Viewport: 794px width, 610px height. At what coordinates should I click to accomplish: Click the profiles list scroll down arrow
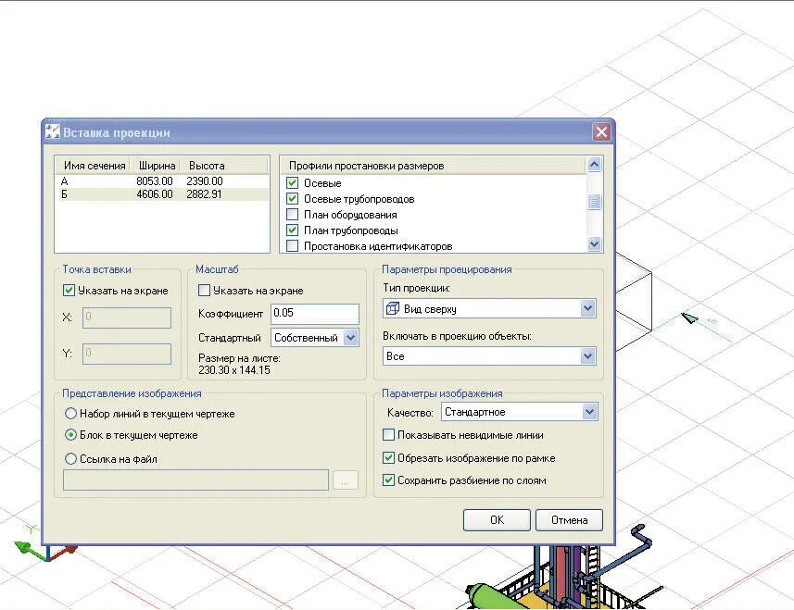coord(594,244)
